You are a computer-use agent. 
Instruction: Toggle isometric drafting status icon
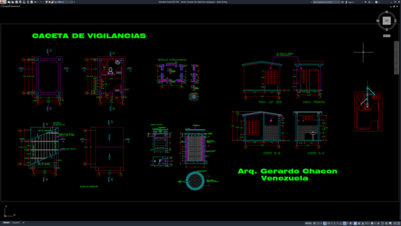335,223
